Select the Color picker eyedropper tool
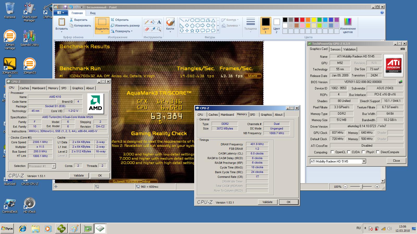The image size is (417, 234). 153,29
